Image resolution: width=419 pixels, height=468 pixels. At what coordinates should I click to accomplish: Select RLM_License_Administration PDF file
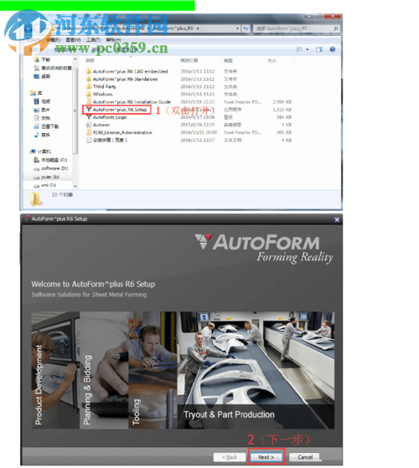122,132
